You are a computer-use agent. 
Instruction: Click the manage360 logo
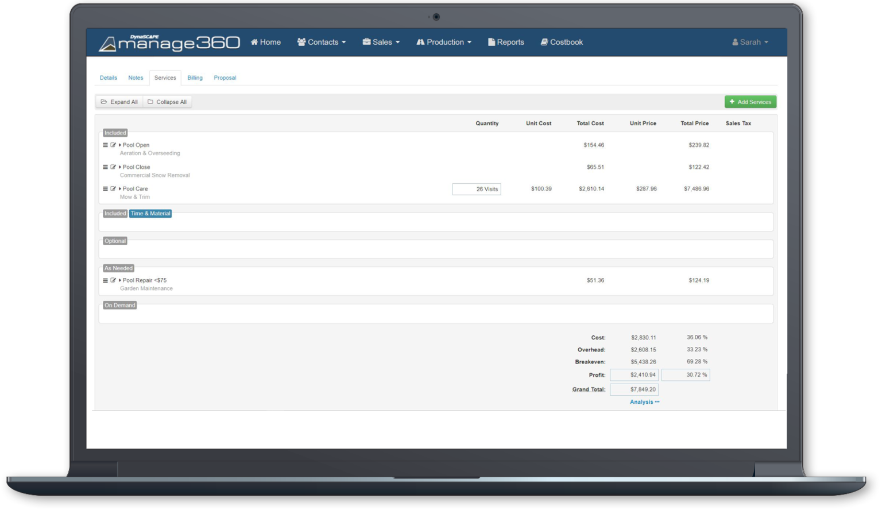[x=169, y=43]
